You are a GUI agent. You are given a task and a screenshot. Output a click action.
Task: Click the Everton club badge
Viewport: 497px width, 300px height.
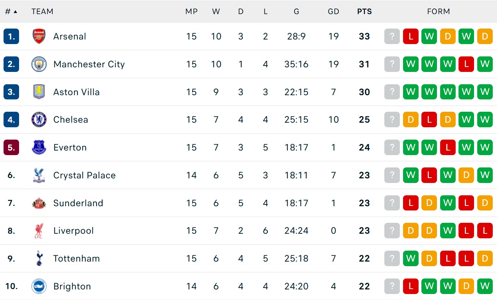[x=39, y=147]
